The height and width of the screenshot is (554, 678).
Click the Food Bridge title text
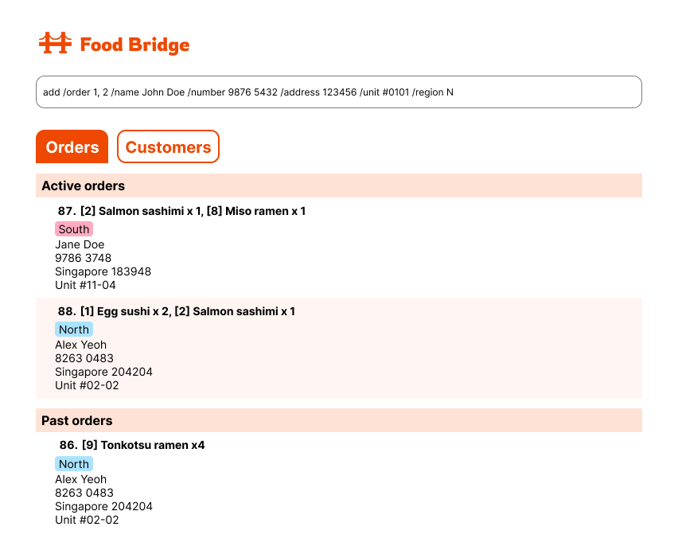point(134,45)
